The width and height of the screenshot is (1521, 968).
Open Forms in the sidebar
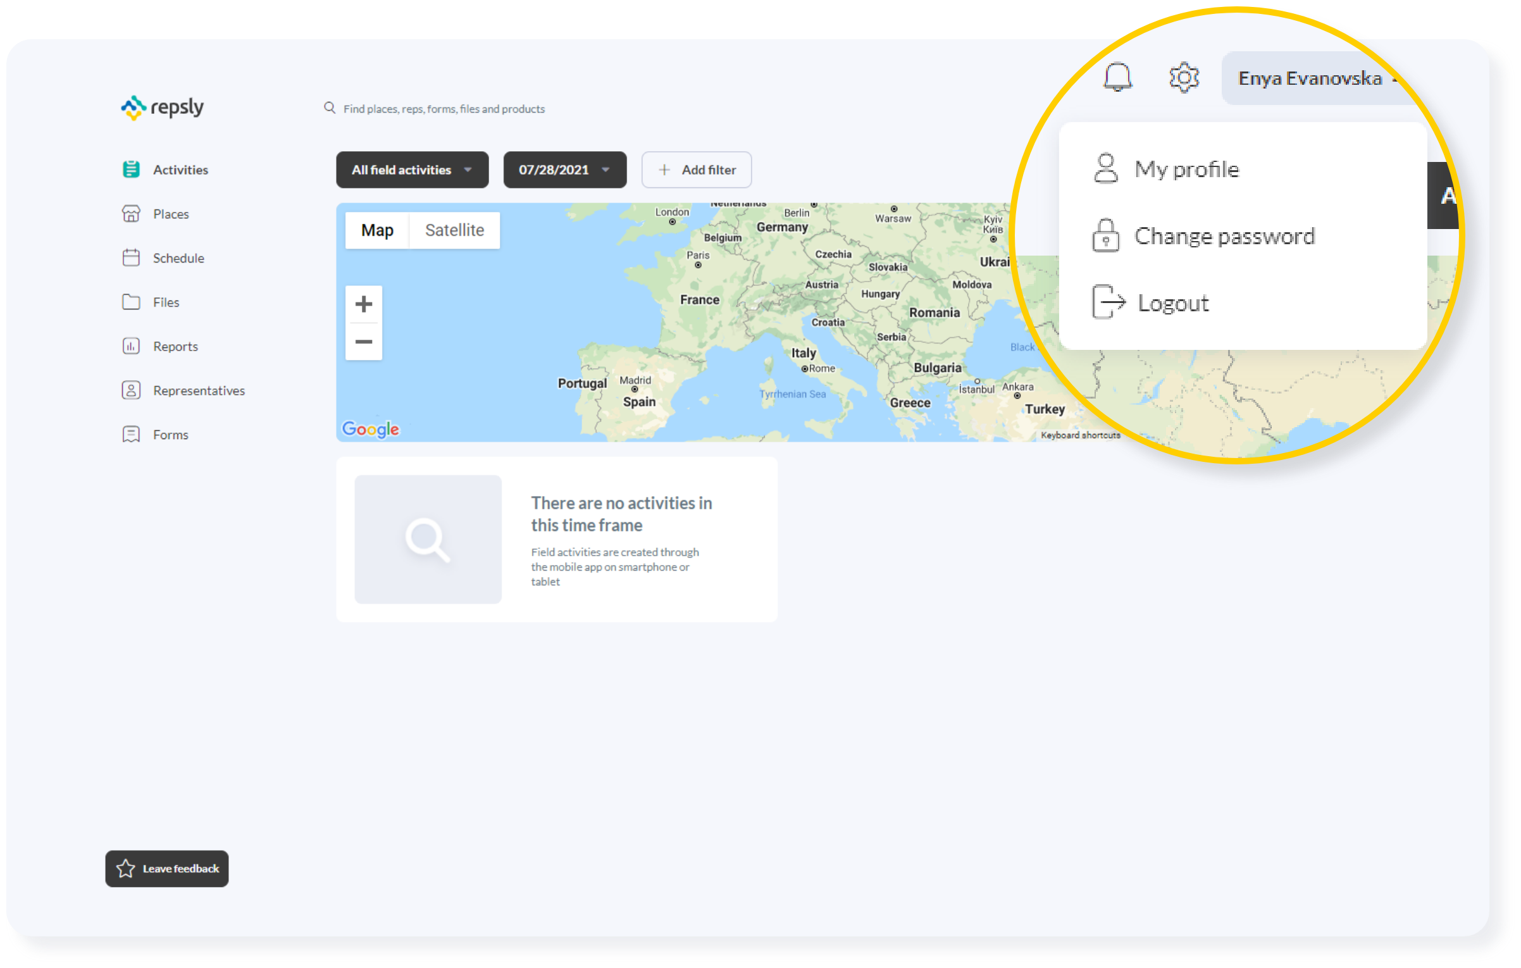(x=170, y=435)
